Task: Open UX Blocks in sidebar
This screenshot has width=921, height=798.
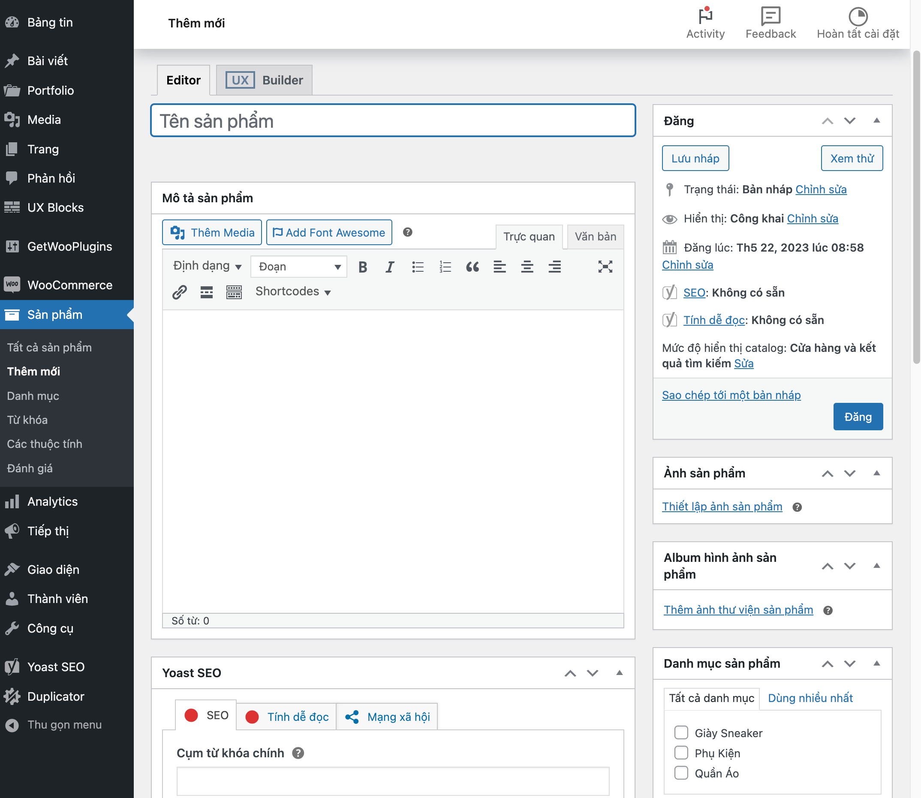Action: click(x=67, y=207)
